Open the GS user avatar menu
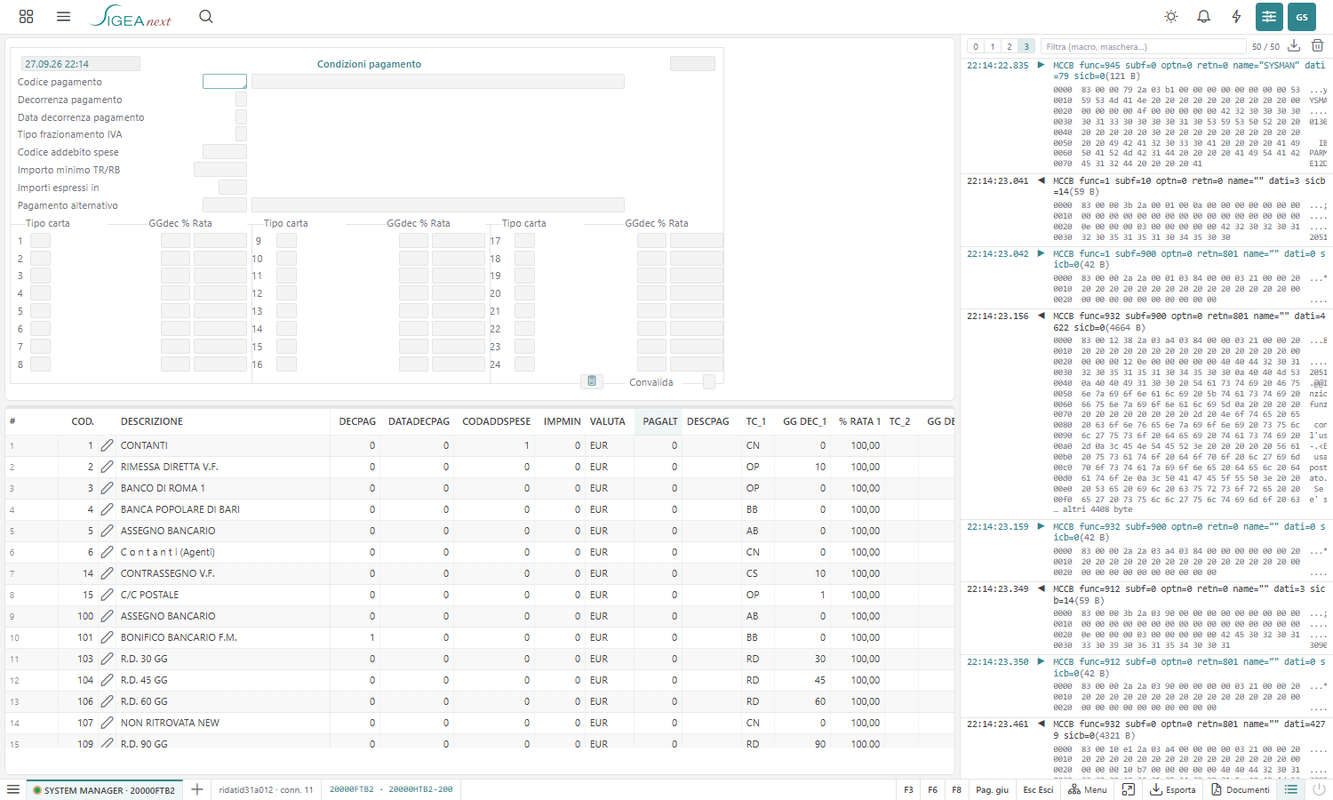 pyautogui.click(x=1302, y=17)
